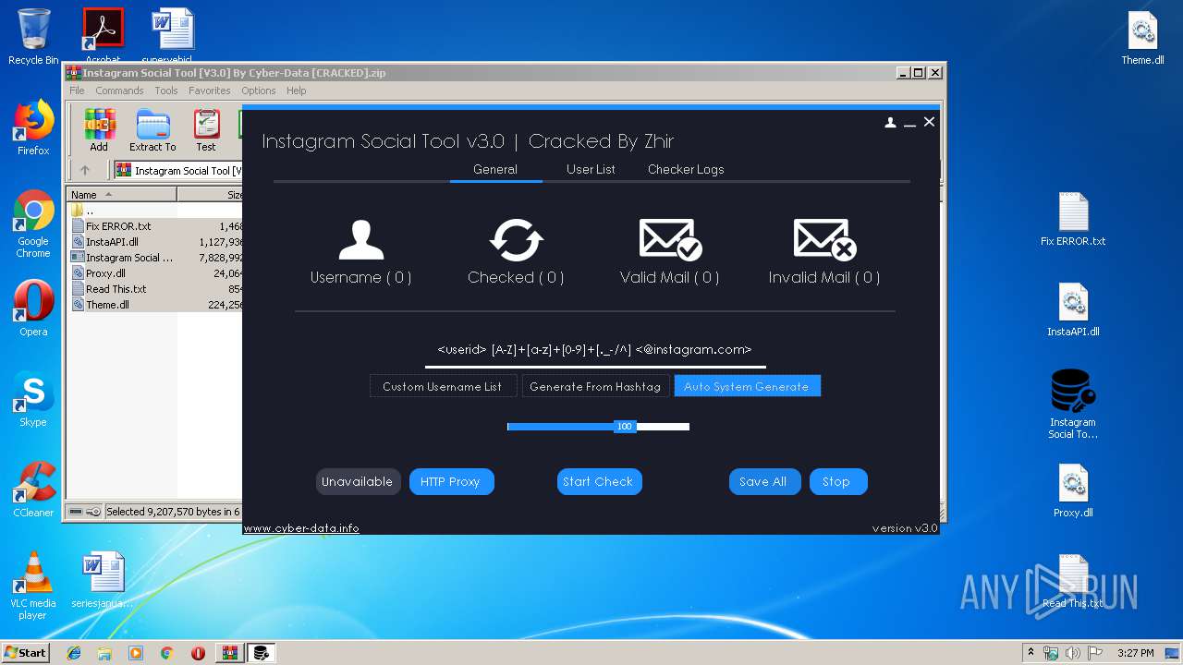This screenshot has width=1183, height=665.
Task: Open WinRAR Favorites menu
Action: point(210,91)
